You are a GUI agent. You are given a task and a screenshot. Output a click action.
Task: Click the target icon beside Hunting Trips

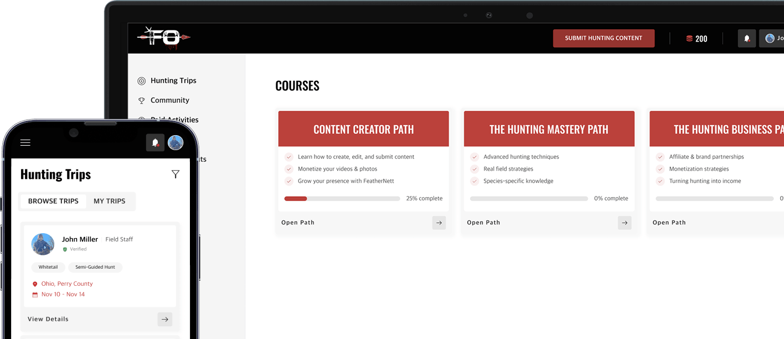142,81
